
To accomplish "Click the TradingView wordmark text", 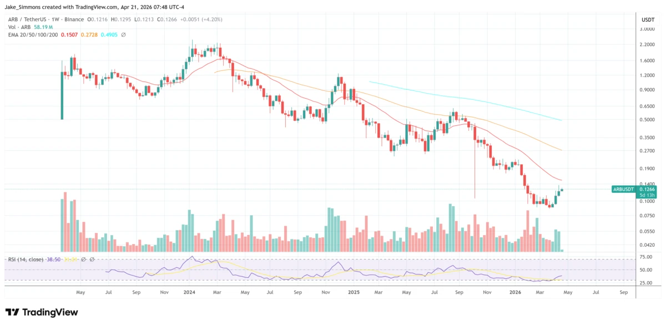I will pos(49,313).
